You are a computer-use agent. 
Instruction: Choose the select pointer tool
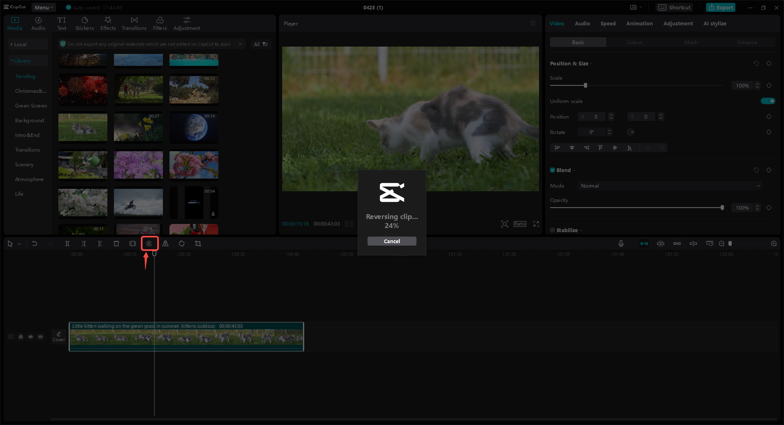10,244
